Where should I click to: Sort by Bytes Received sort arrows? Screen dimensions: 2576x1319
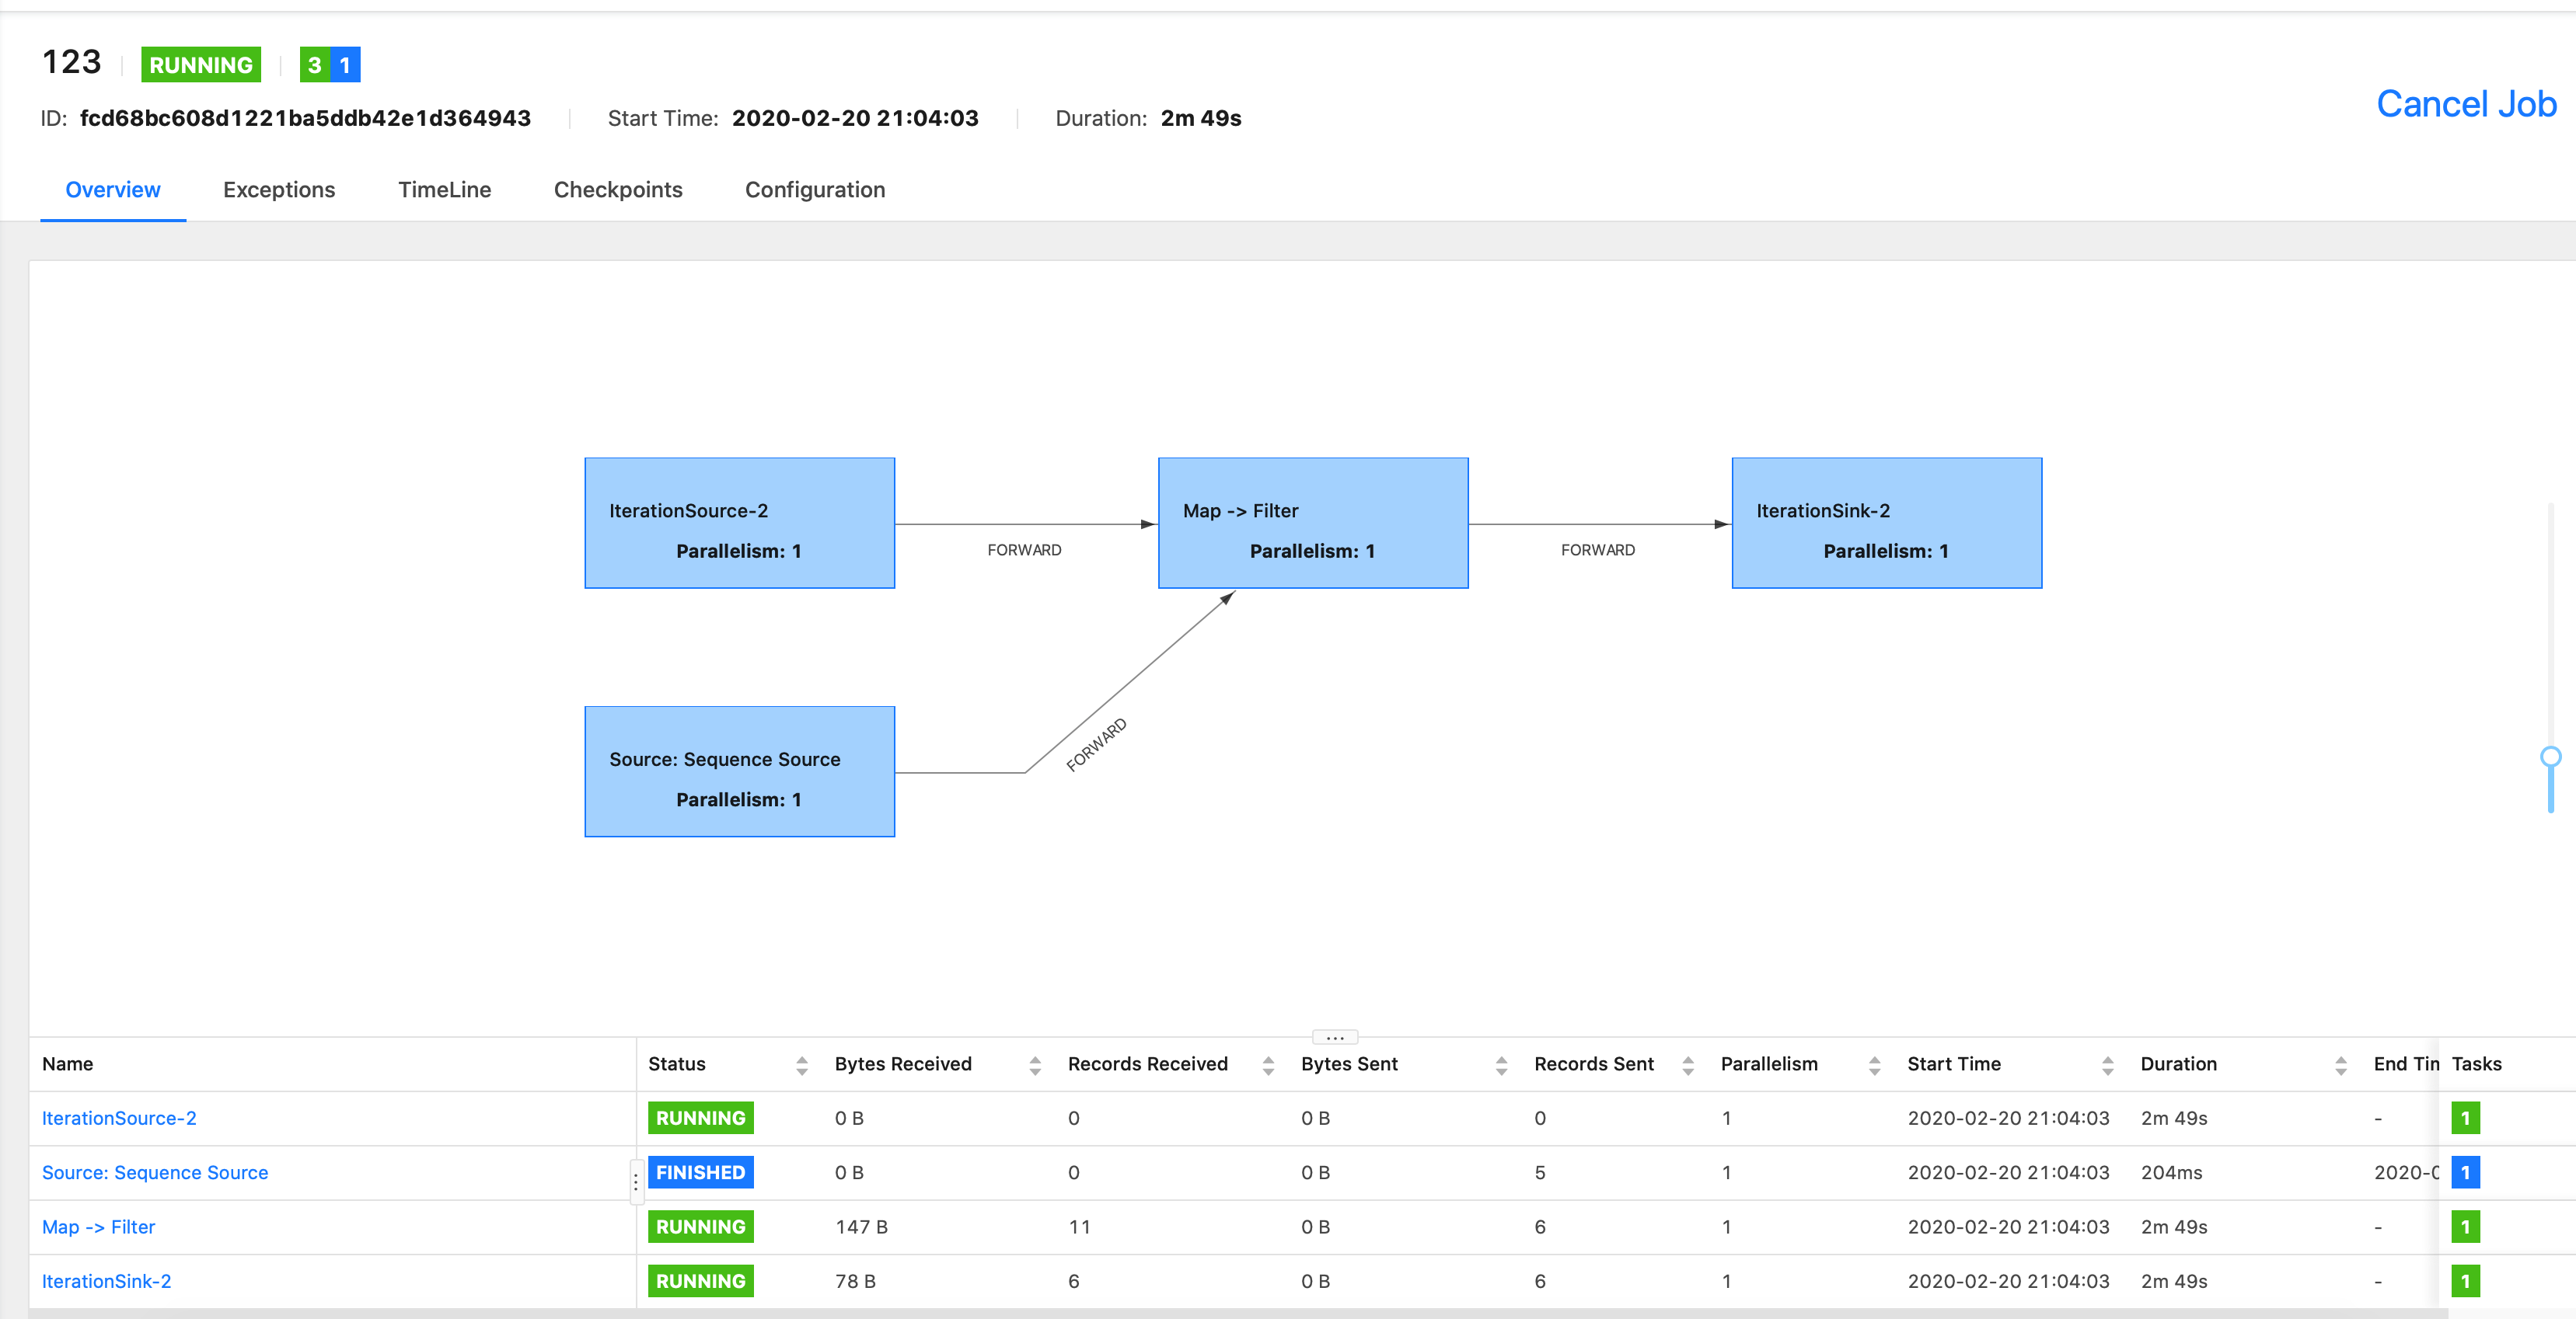[1034, 1065]
